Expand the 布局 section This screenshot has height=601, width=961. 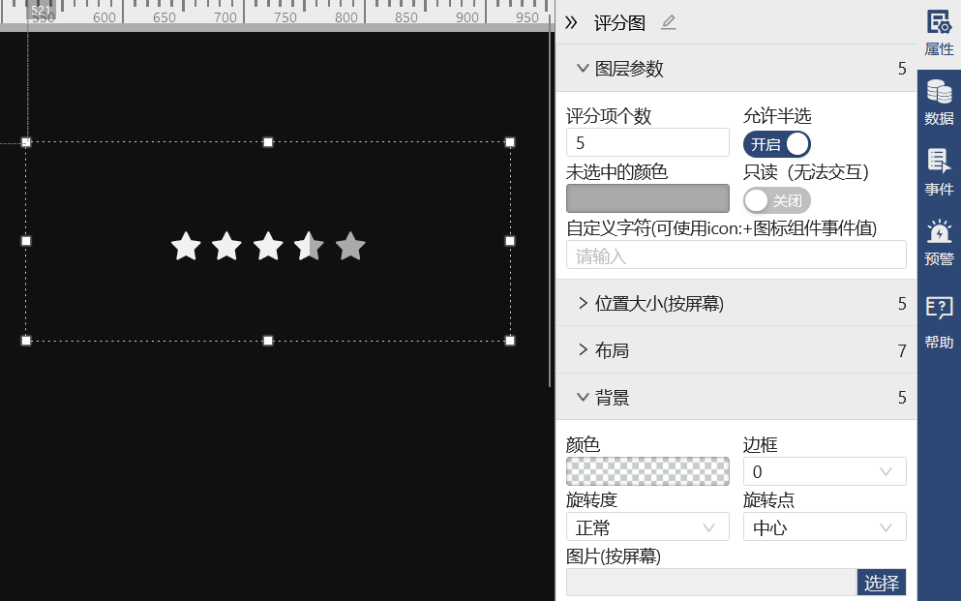[736, 350]
